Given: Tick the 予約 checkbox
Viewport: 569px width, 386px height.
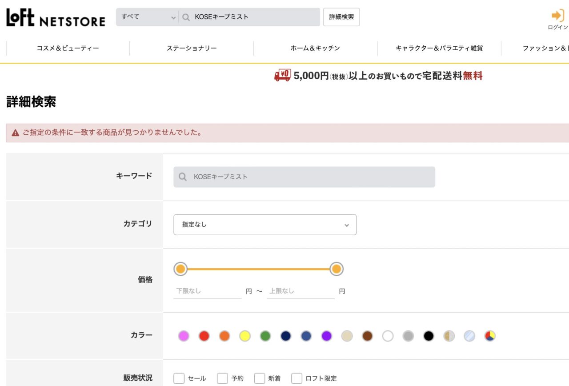Looking at the screenshot, I should tap(222, 378).
